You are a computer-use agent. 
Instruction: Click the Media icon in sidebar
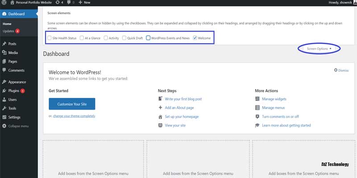coord(4,53)
